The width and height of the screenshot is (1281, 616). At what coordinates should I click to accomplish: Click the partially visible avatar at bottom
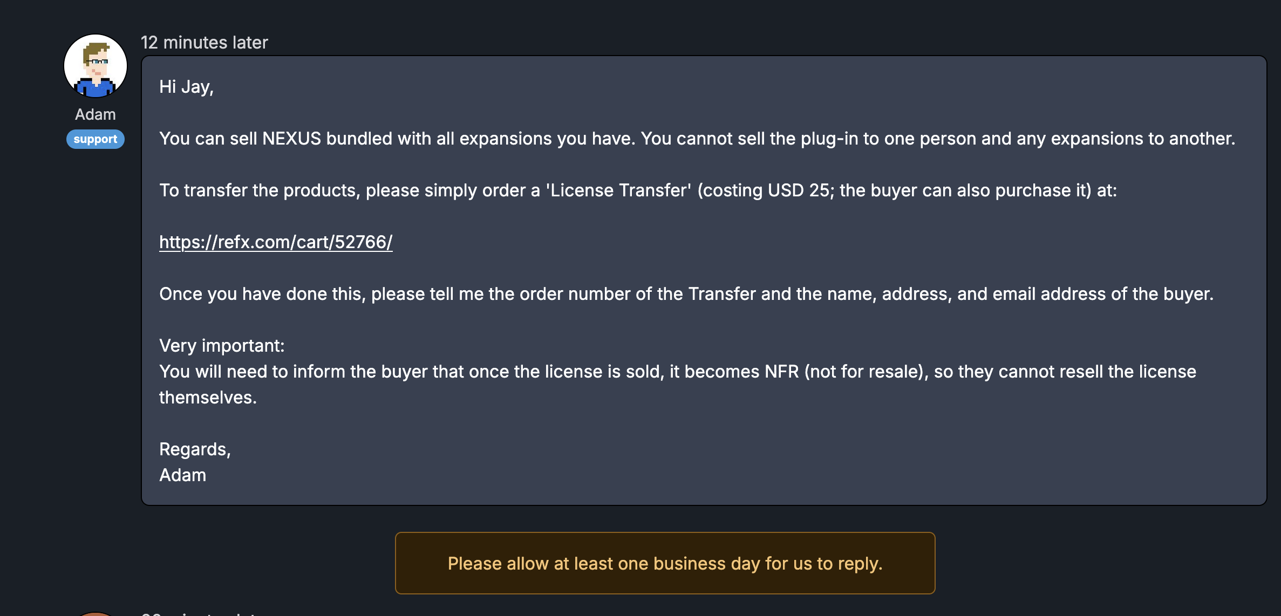click(x=96, y=614)
